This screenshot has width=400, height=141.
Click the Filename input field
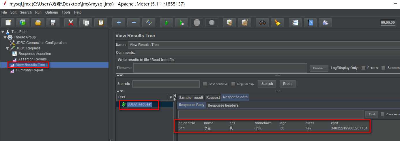[x=220, y=68]
